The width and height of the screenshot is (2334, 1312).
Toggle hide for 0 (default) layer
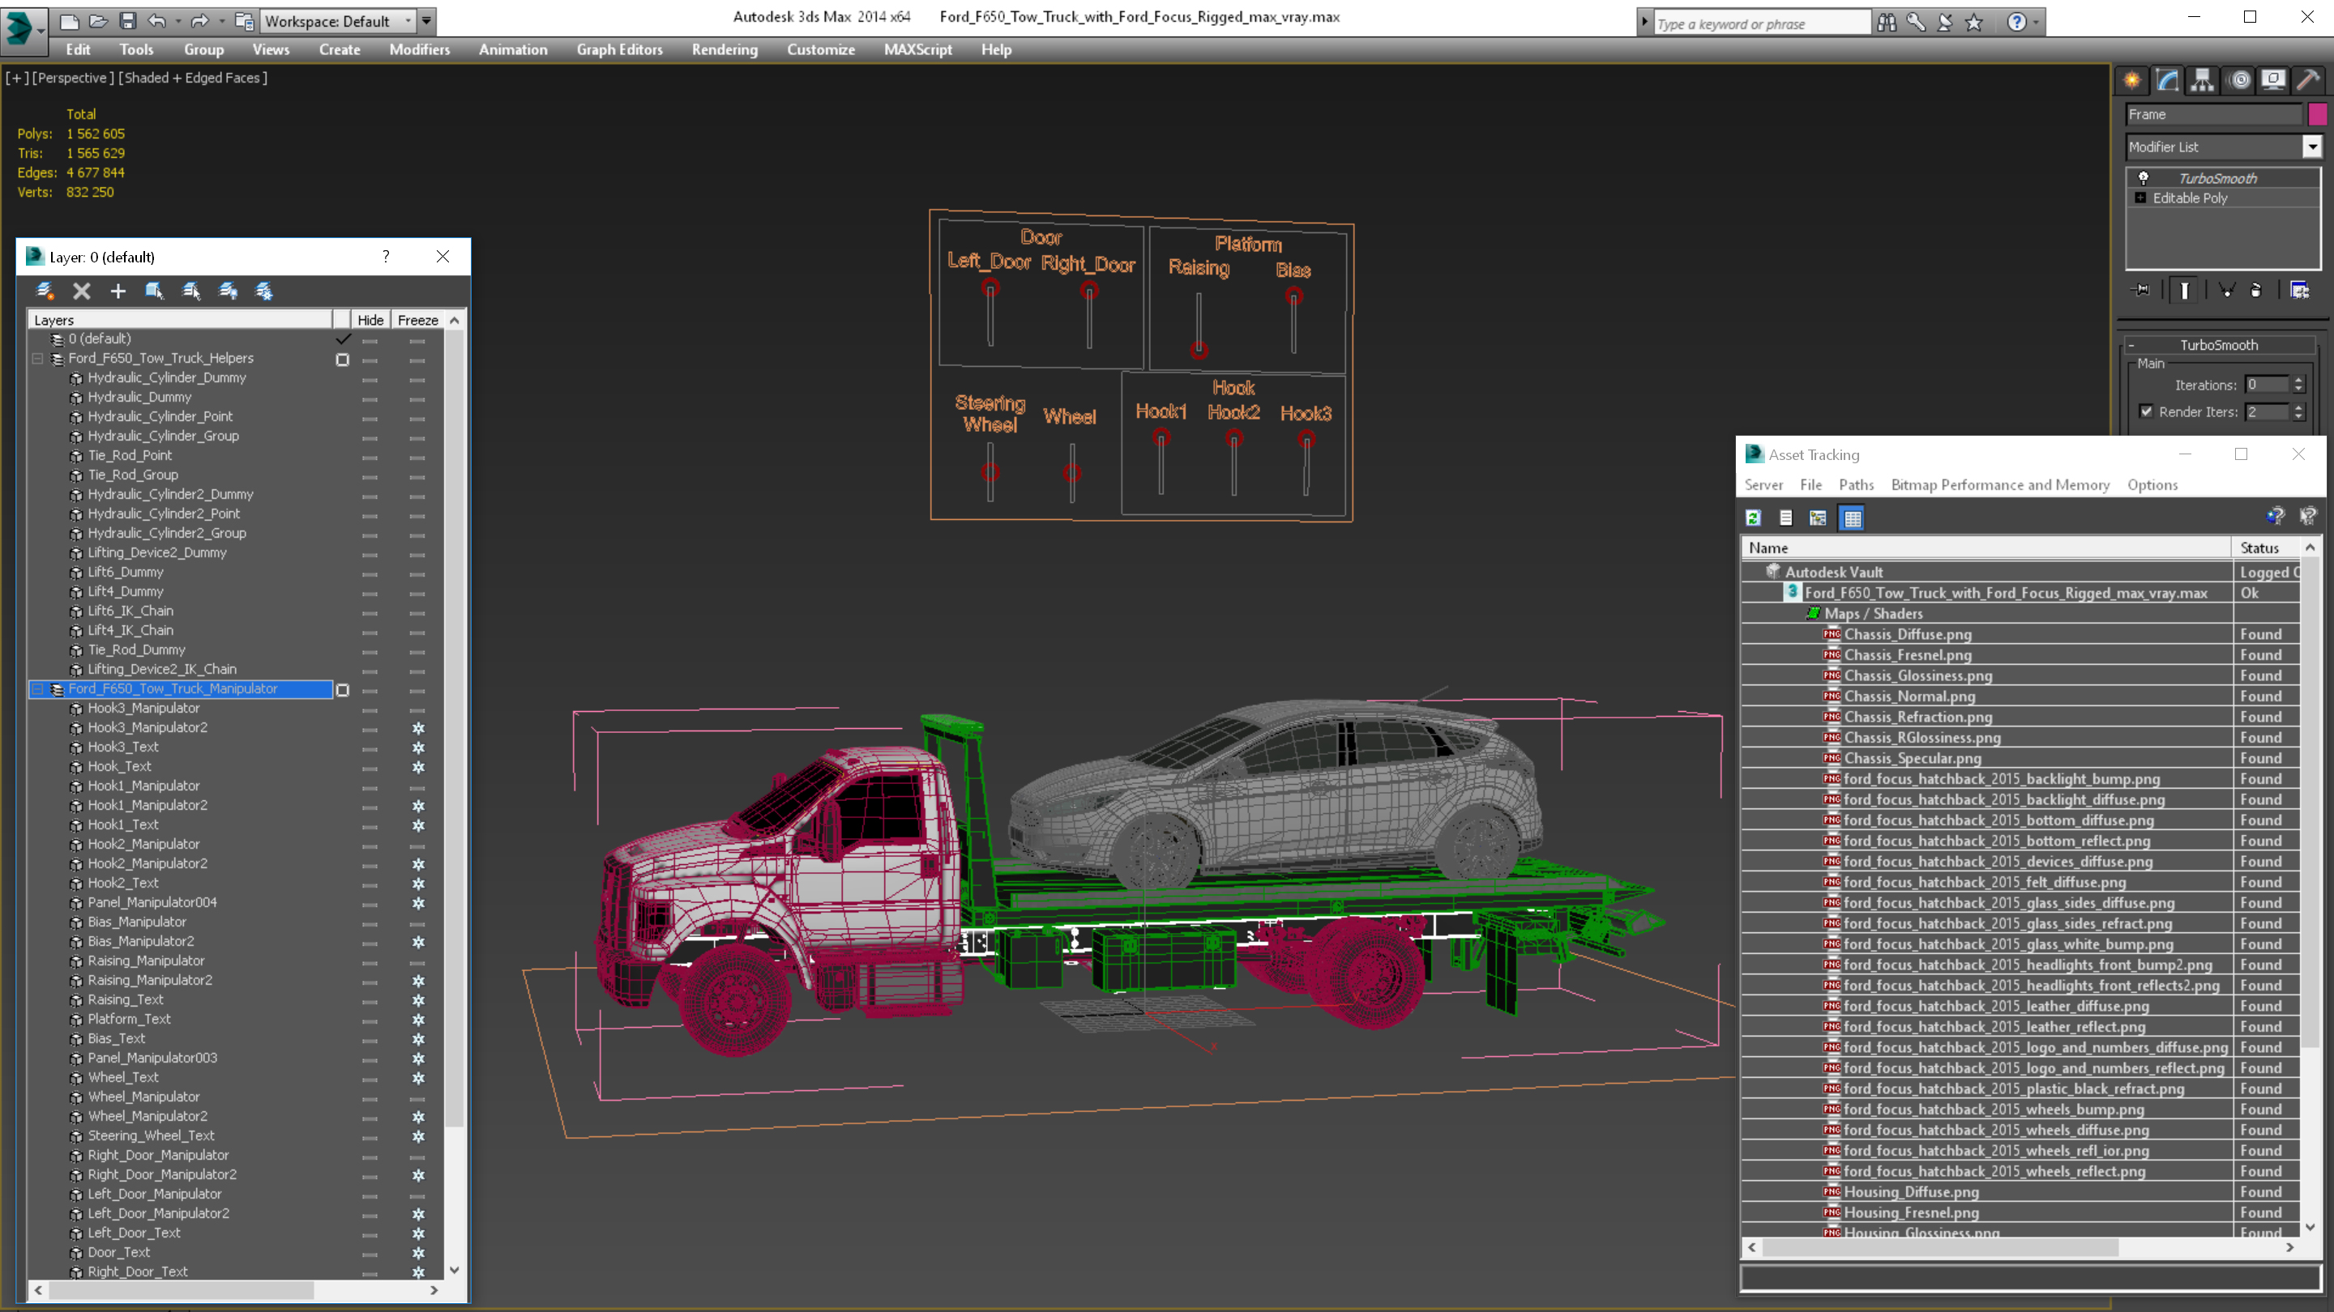coord(370,340)
